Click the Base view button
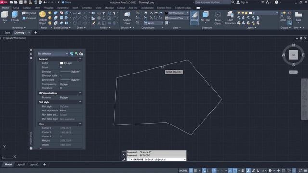This screenshot has width=308, height=173. (298, 16)
